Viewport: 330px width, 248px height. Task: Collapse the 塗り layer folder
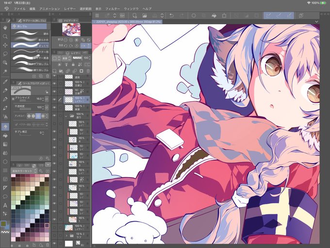click(x=66, y=116)
